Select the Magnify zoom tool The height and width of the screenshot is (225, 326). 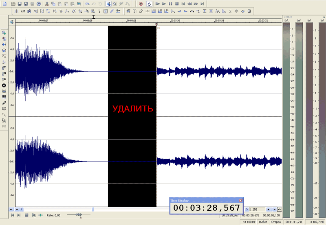pyautogui.click(x=115, y=3)
